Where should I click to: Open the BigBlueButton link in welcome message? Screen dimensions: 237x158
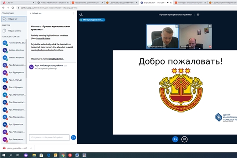[x=57, y=59]
